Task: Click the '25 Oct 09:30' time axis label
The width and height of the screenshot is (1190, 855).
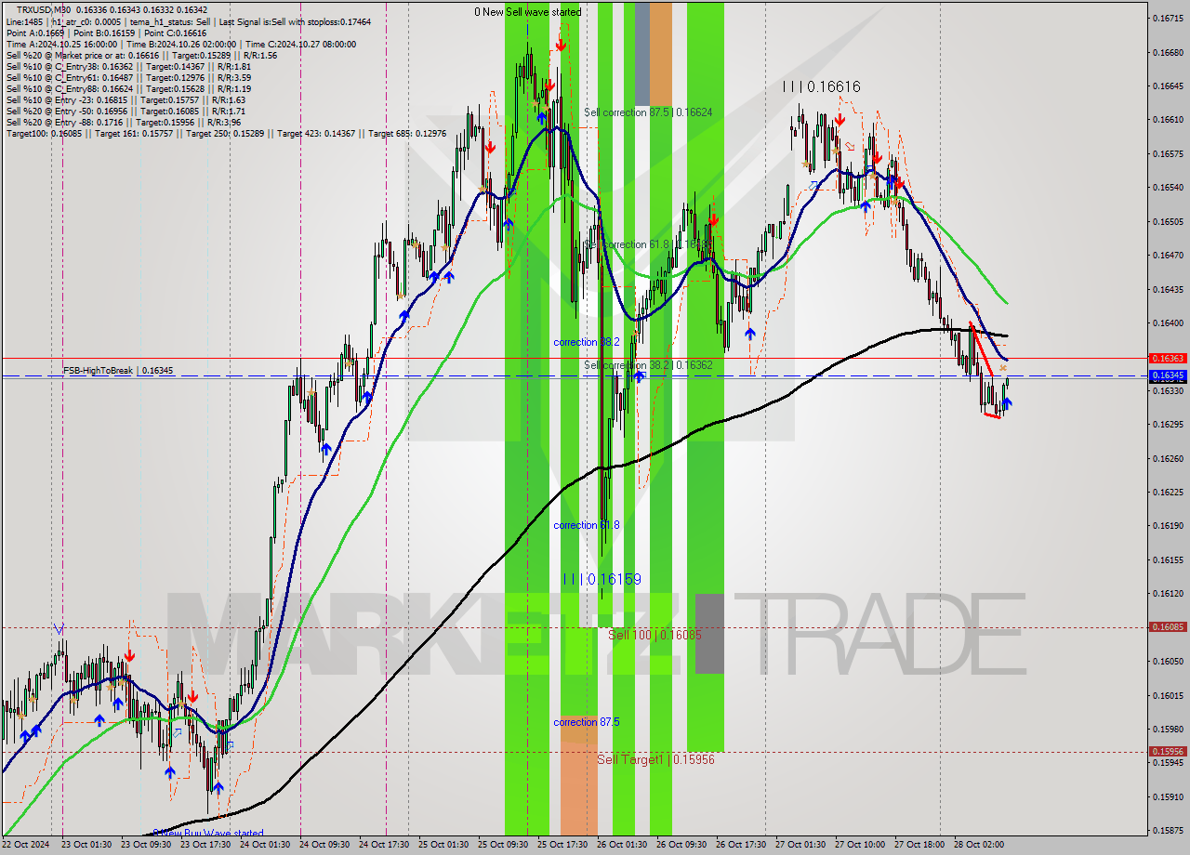Action: click(503, 845)
